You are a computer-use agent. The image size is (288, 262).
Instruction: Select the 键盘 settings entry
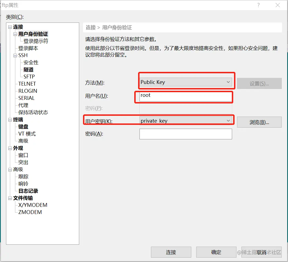pos(23,126)
